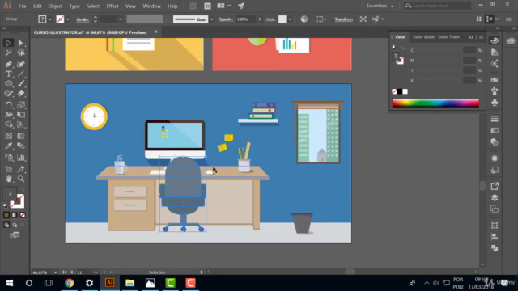Open the Object menu
The height and width of the screenshot is (291, 518).
[55, 6]
